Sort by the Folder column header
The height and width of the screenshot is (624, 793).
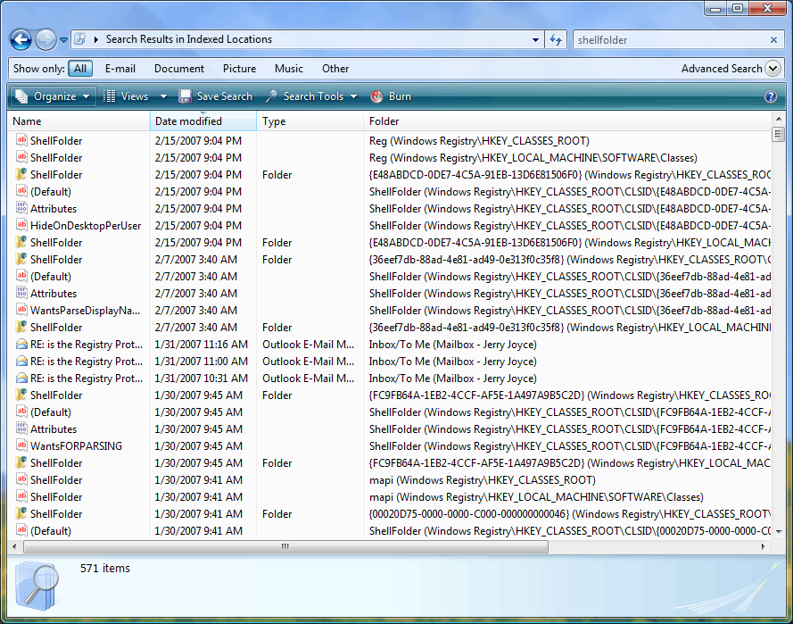pos(567,121)
